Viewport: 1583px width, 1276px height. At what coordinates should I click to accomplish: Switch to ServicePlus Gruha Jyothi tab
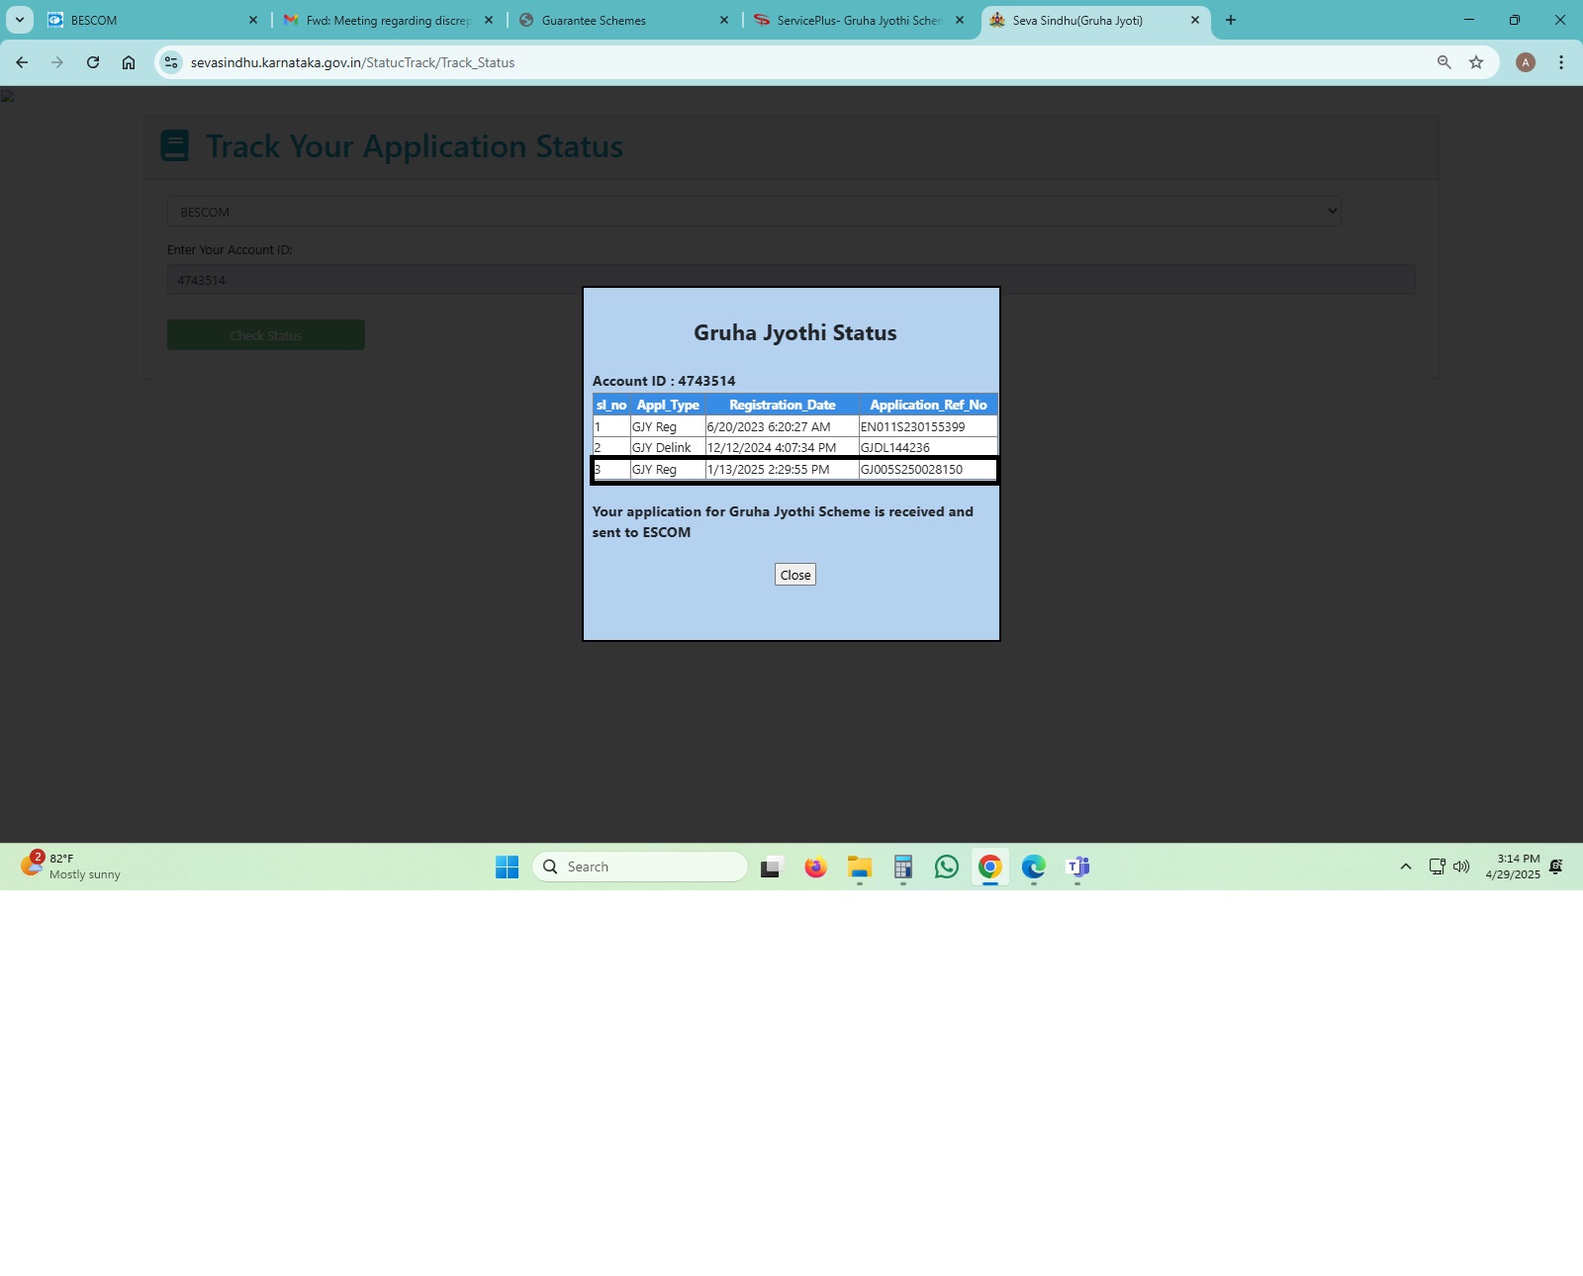[x=859, y=20]
